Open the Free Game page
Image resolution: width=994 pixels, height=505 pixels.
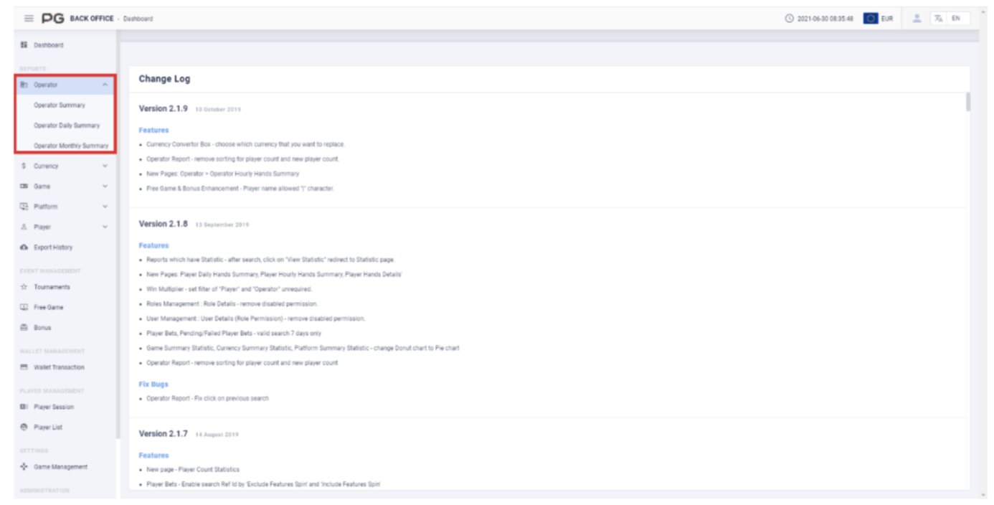click(x=48, y=307)
